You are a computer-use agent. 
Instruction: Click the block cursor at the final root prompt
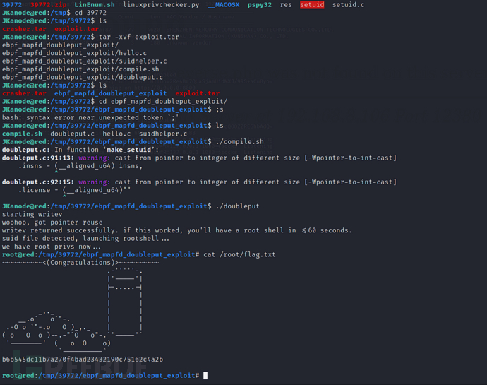(x=205, y=376)
